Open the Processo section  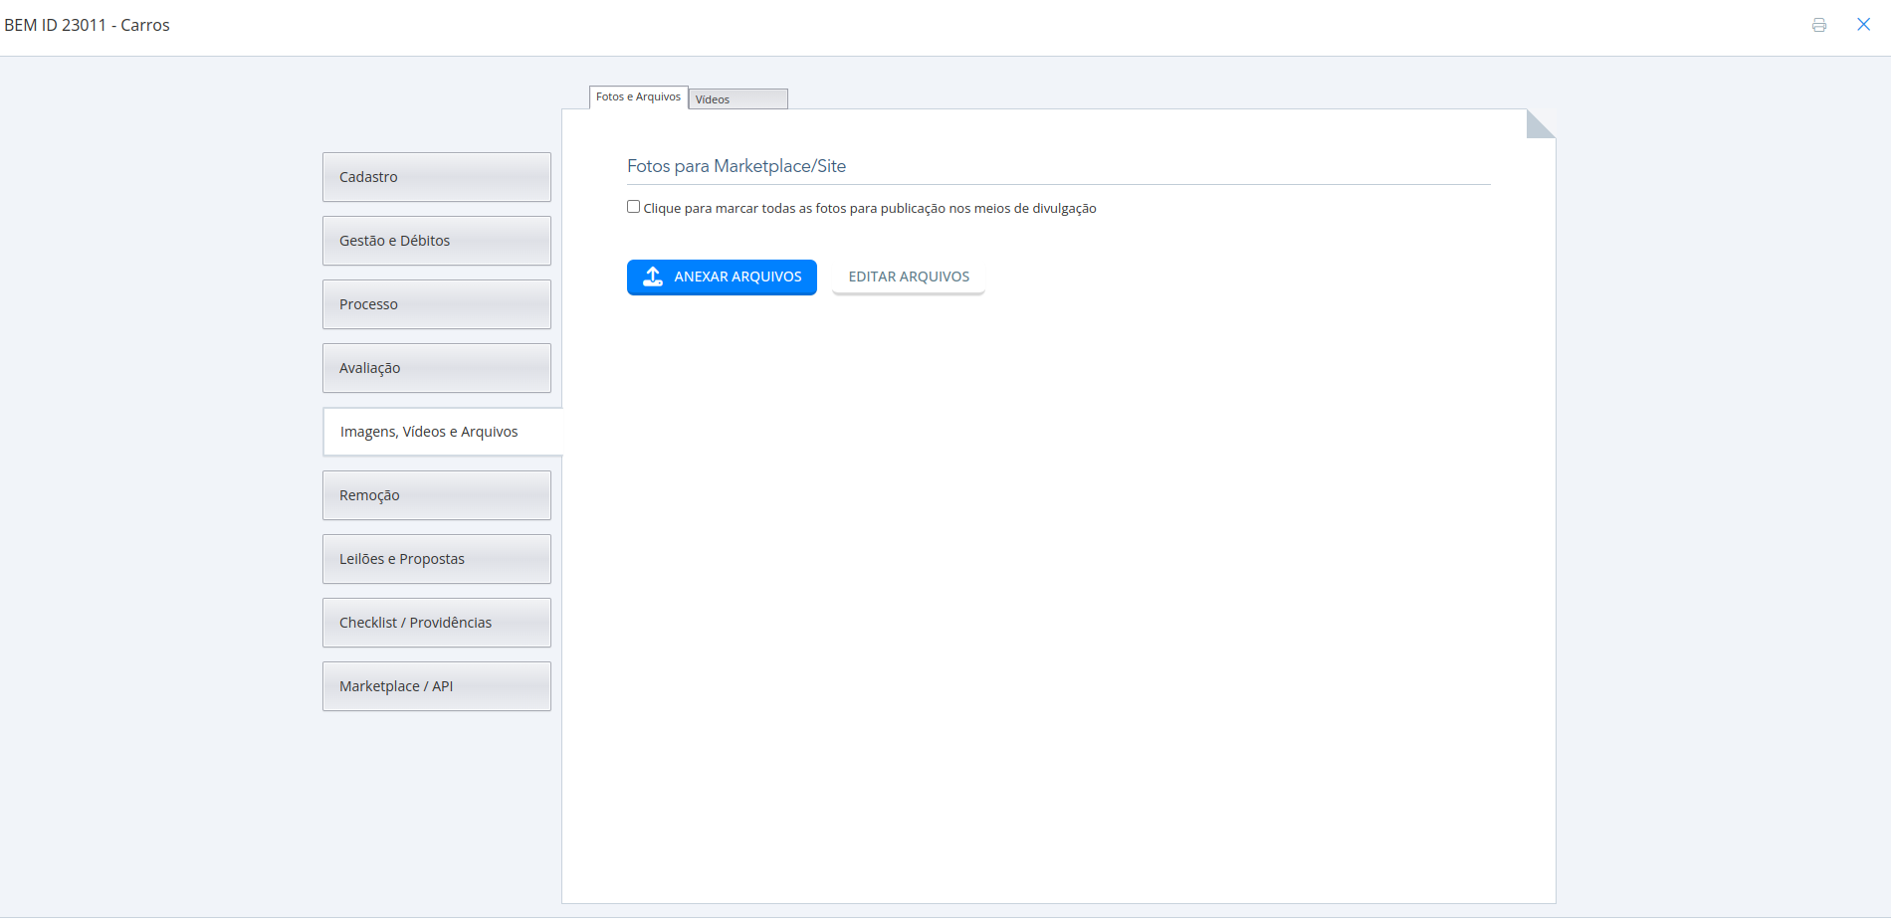point(436,303)
